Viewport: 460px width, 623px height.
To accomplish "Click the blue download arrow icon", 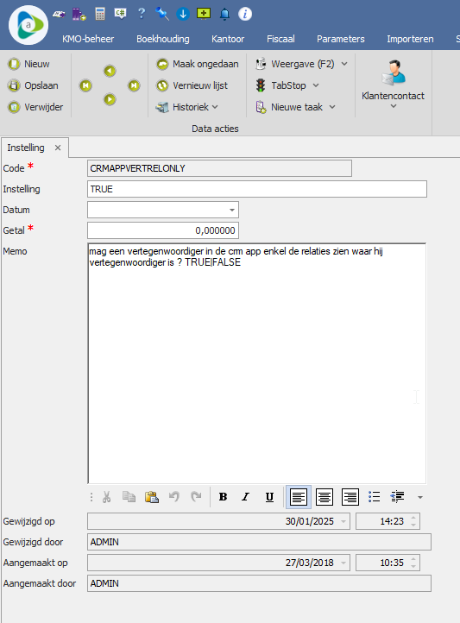I will 183,14.
